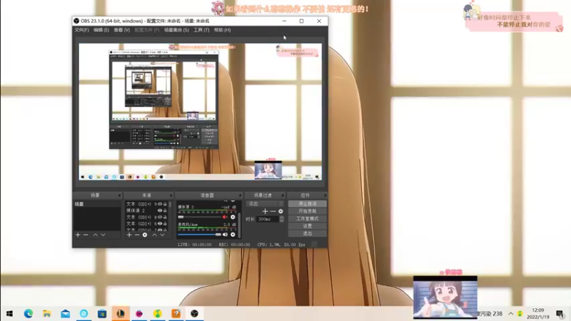Open OBS 设置 settings button

click(x=308, y=226)
